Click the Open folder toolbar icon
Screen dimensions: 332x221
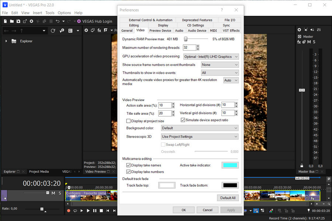coord(12,21)
